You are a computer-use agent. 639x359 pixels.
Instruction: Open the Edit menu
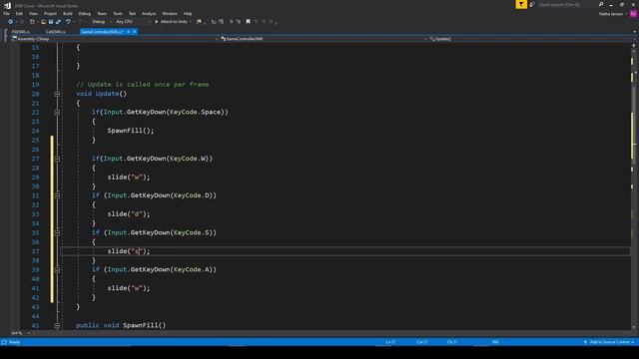19,13
